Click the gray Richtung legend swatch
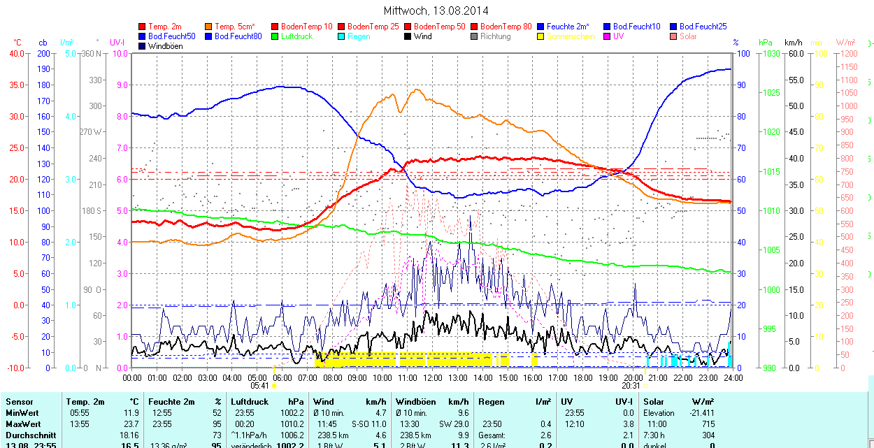Screen dimensions: 874x448 (474, 36)
